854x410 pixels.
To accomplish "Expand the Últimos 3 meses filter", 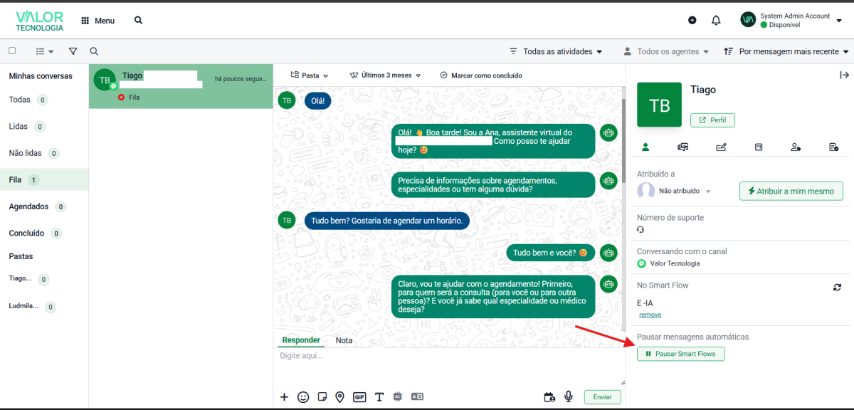I will 386,75.
